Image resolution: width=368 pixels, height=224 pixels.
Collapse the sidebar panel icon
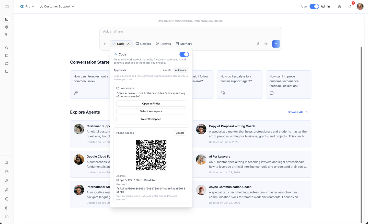7,6
